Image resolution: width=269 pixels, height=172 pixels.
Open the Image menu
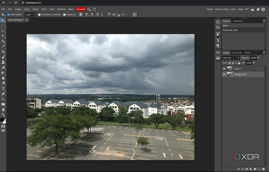click(18, 9)
